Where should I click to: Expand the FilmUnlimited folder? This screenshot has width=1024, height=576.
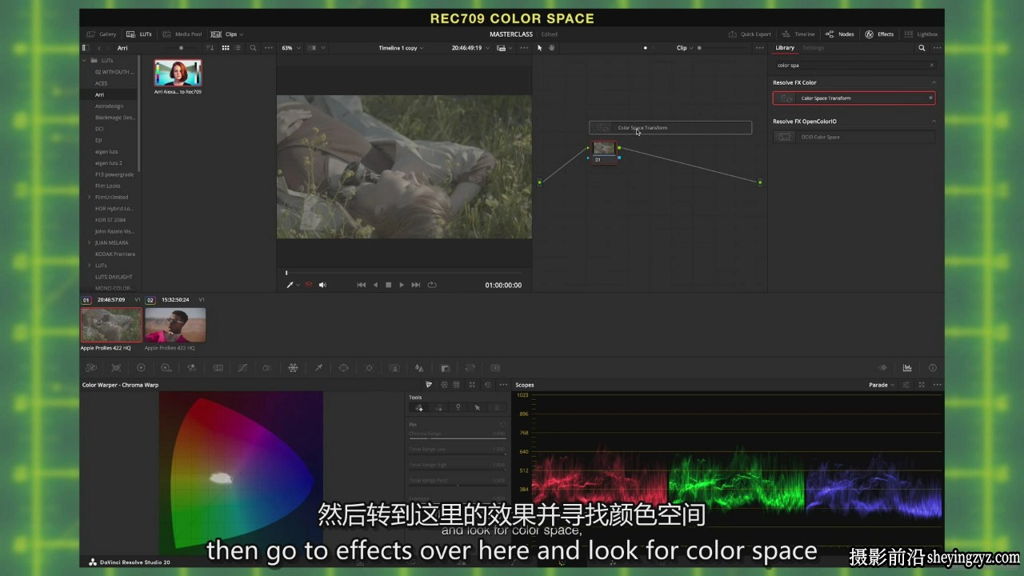[89, 197]
